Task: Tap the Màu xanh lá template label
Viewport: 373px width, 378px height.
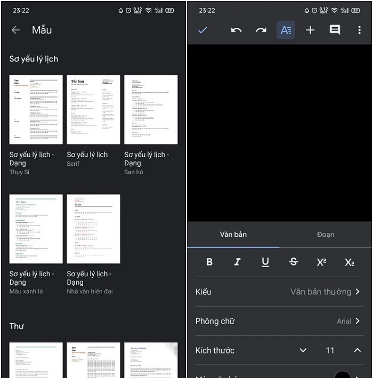Action: point(26,291)
